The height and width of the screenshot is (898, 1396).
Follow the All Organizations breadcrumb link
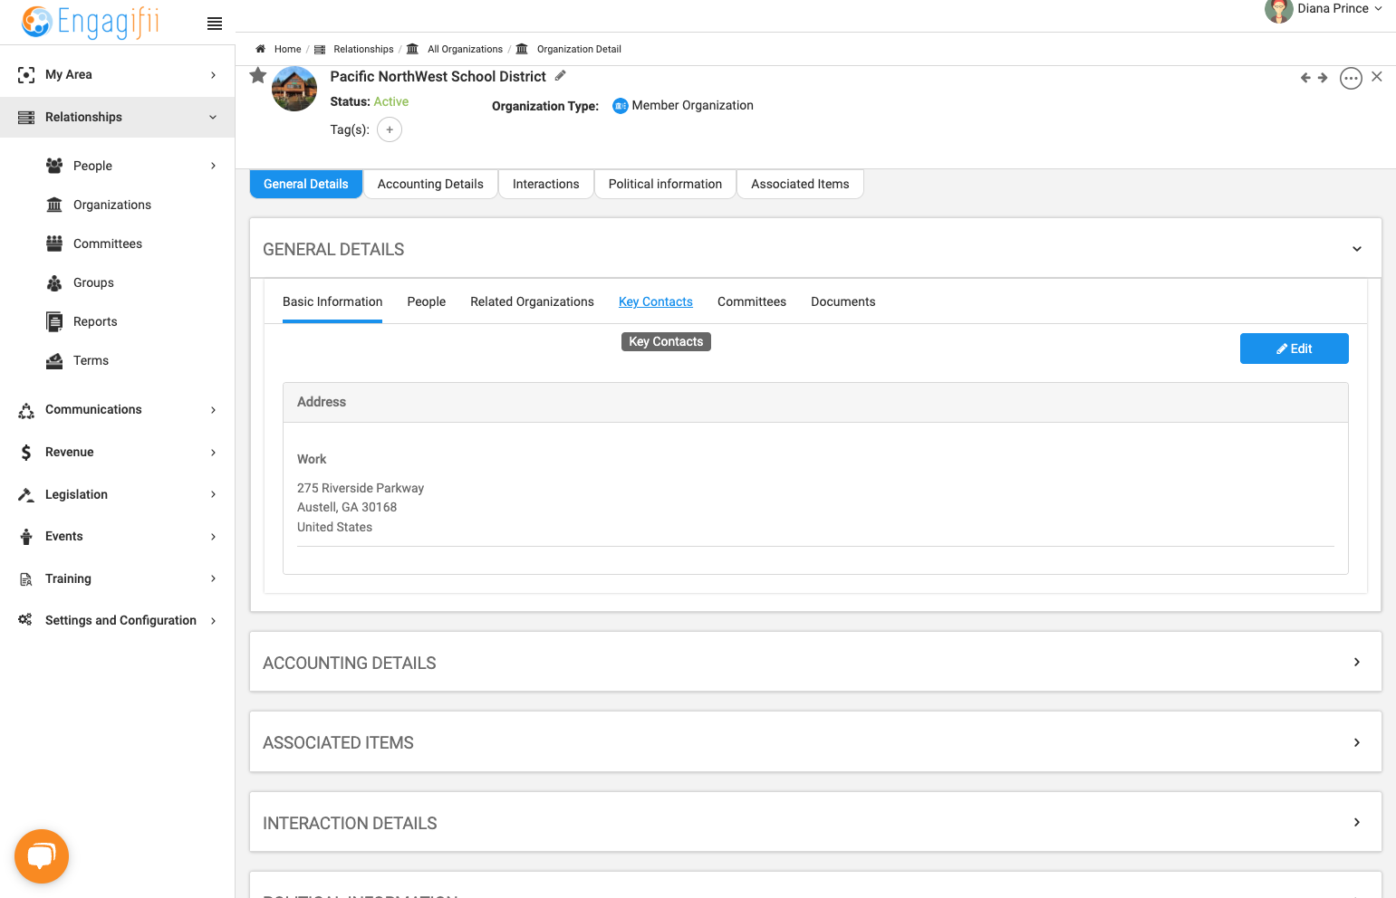point(465,49)
